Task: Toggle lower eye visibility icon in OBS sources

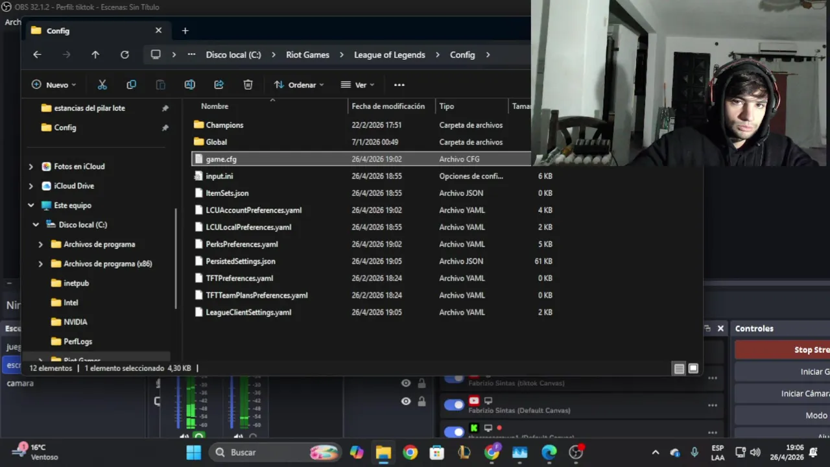Action: click(x=406, y=401)
